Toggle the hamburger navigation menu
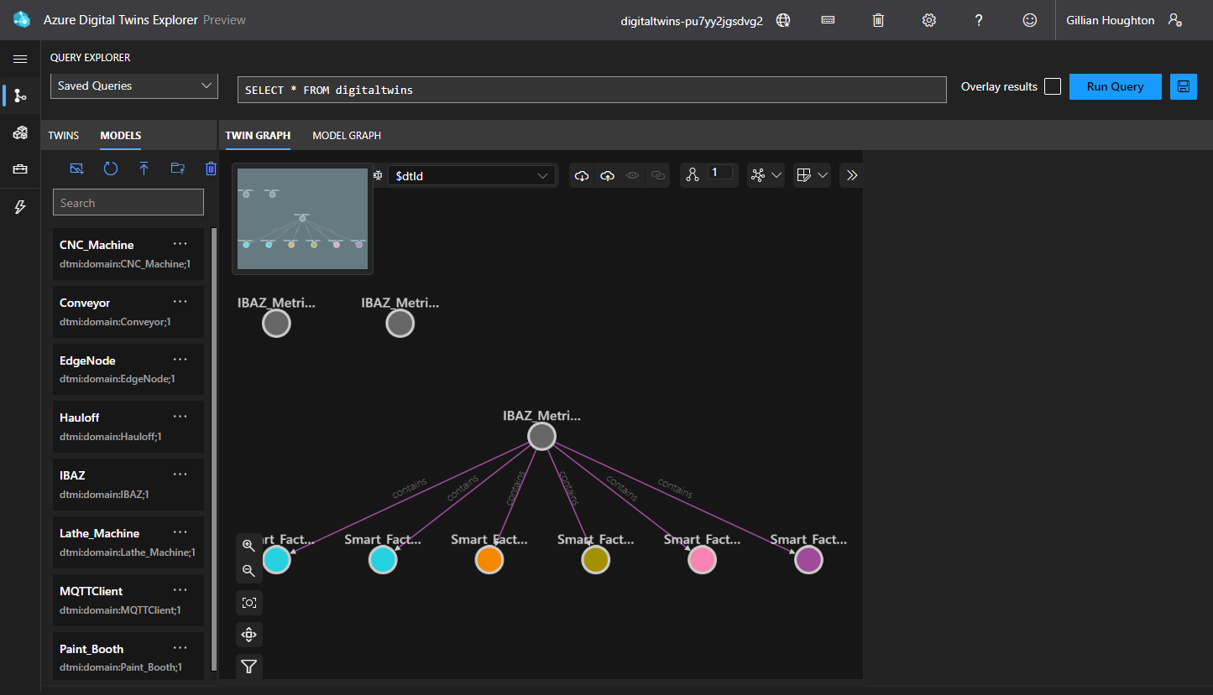This screenshot has height=695, width=1213. coord(20,59)
